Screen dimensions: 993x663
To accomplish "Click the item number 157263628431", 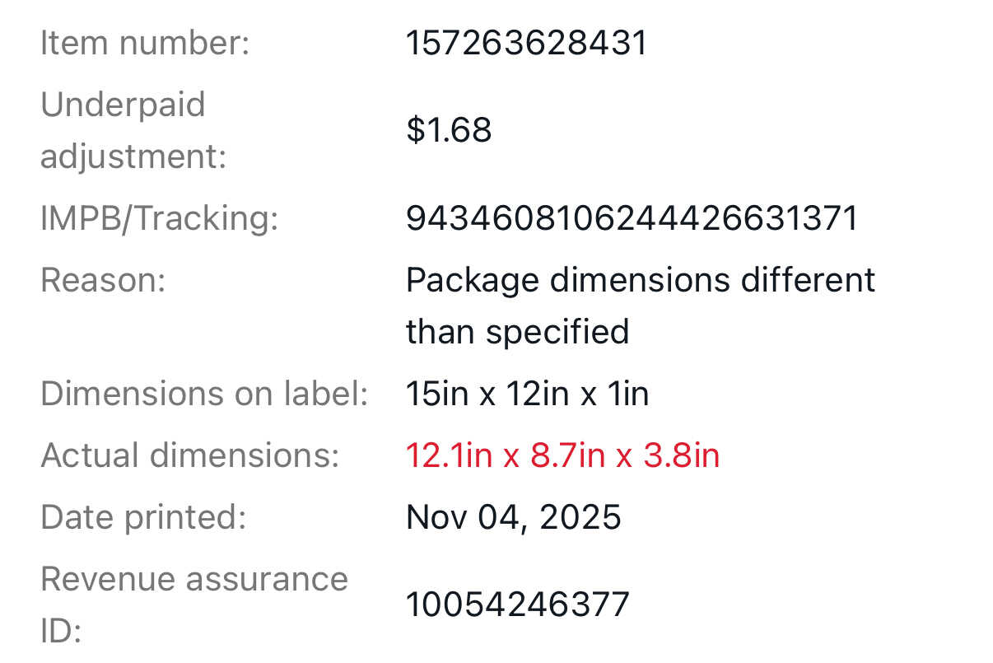I will [x=526, y=43].
